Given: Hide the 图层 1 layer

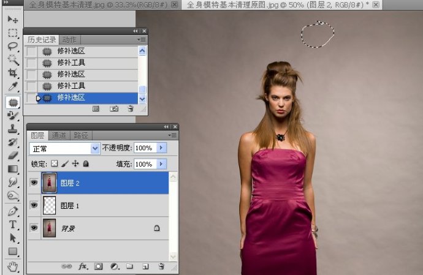Looking at the screenshot, I should tap(34, 205).
